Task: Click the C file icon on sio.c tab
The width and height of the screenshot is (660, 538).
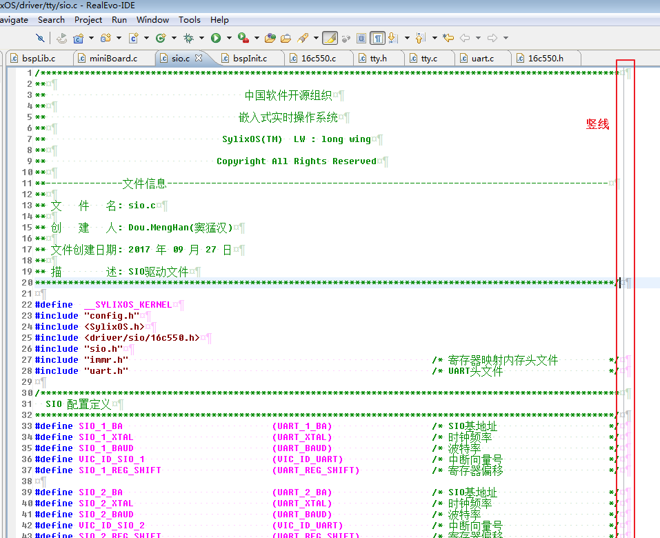Action: click(163, 59)
